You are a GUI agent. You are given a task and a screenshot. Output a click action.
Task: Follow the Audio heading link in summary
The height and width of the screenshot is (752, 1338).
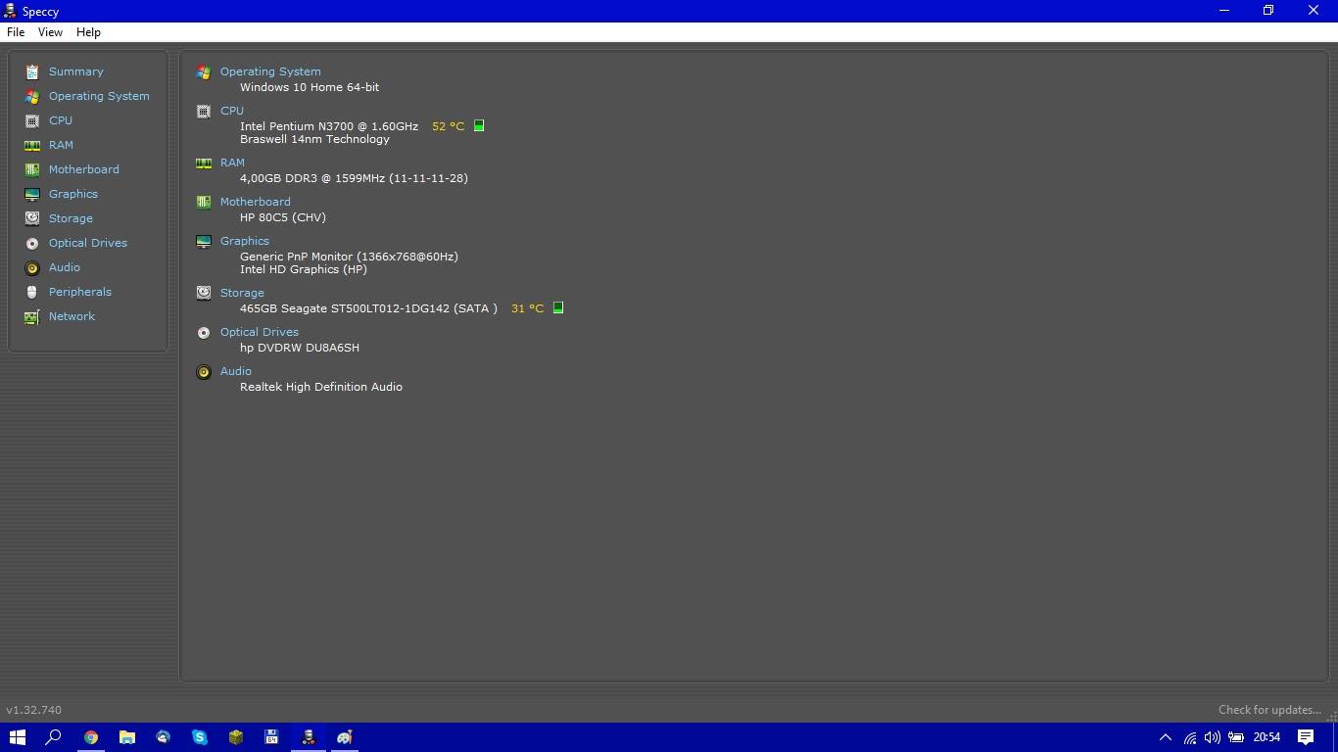(x=236, y=371)
